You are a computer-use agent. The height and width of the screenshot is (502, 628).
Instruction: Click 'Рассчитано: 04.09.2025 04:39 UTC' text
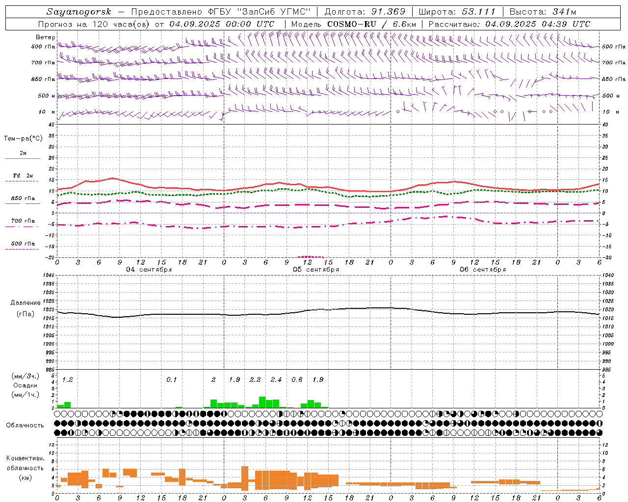point(509,24)
